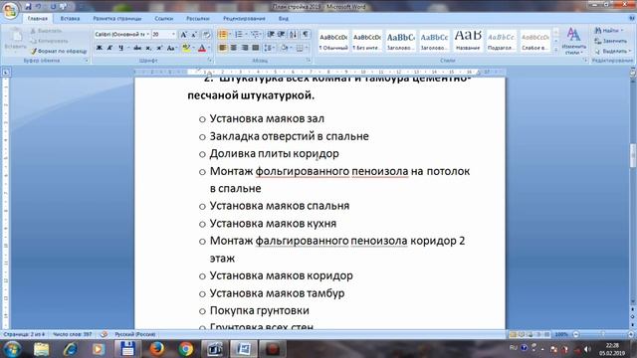Click Word help question icon
This screenshot has height=358, width=637.
pos(631,18)
